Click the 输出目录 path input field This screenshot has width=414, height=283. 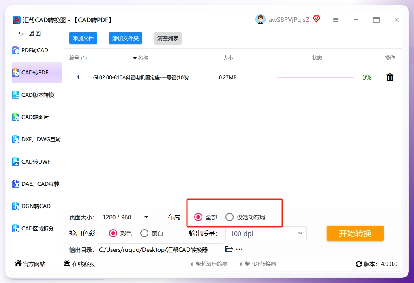pyautogui.click(x=161, y=249)
